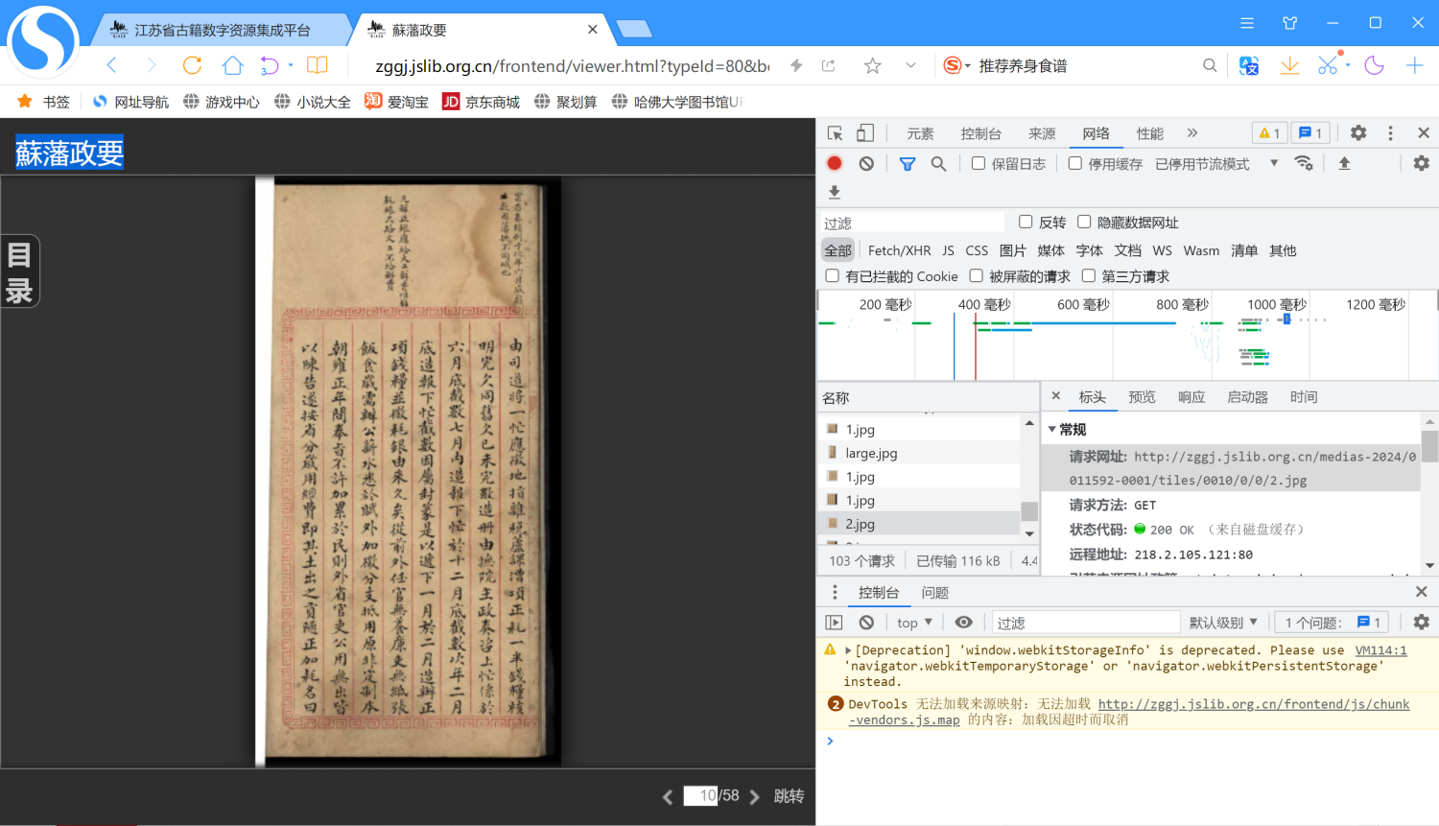Tick the 隐藏数据网址 checkbox

(1084, 223)
